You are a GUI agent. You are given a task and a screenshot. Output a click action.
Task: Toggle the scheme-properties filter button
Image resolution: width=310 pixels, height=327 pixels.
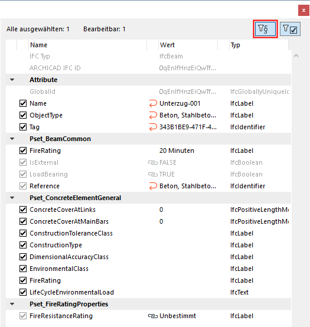pyautogui.click(x=265, y=29)
